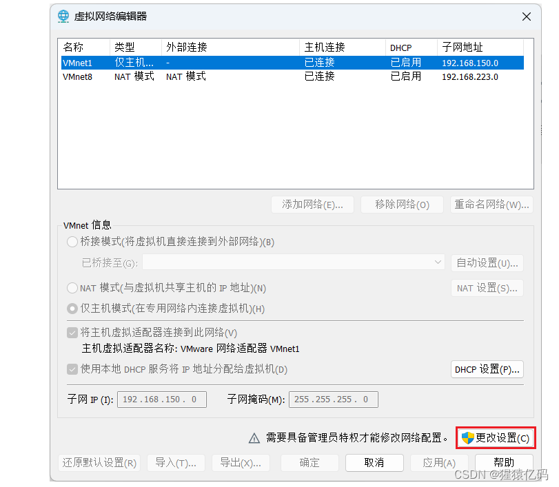This screenshot has width=559, height=487.
Task: Click NAT 模式 type cell of VMnet8
Action: tap(134, 76)
